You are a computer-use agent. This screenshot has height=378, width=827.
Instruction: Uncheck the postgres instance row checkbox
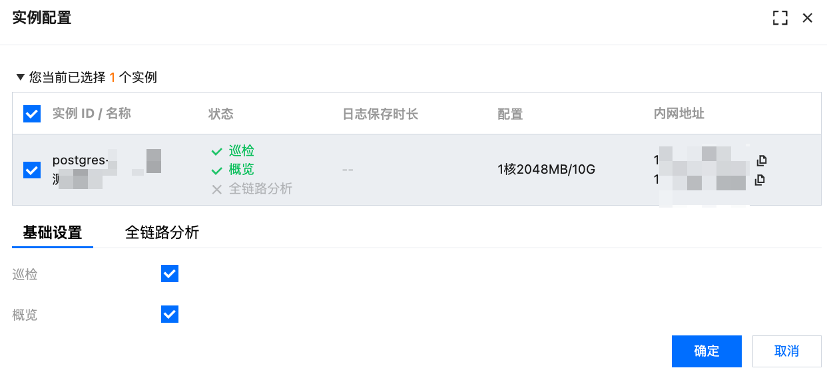click(32, 170)
